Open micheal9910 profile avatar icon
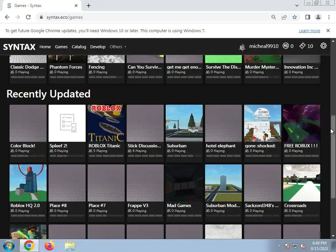336x252 pixels. pos(242,47)
